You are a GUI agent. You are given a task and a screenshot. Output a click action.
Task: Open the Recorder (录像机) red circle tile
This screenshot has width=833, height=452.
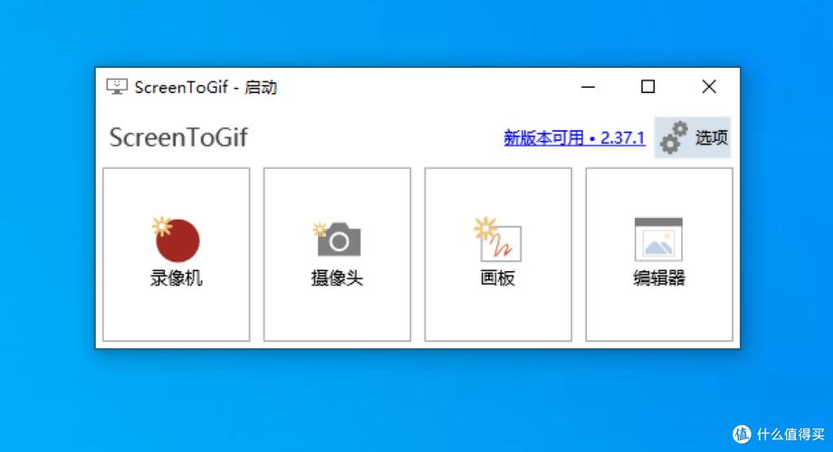pos(177,255)
